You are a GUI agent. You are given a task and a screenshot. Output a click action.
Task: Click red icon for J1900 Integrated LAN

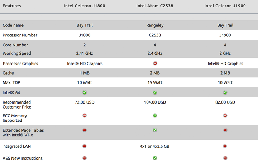click(x=225, y=146)
